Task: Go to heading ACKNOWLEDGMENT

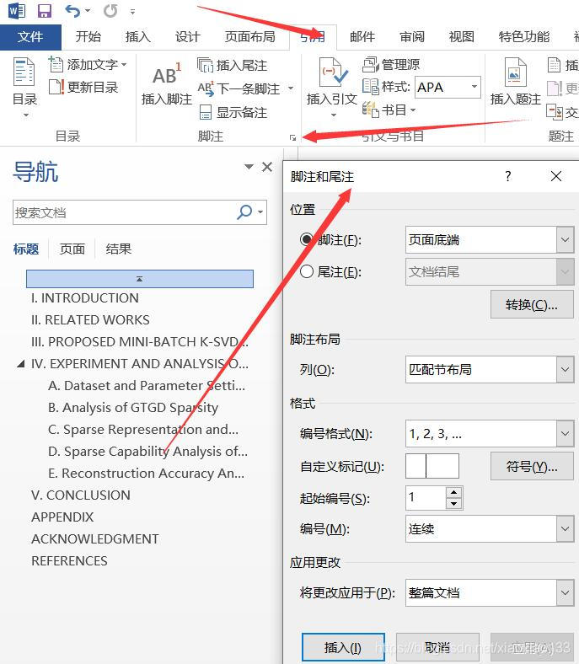Action: pyautogui.click(x=95, y=539)
